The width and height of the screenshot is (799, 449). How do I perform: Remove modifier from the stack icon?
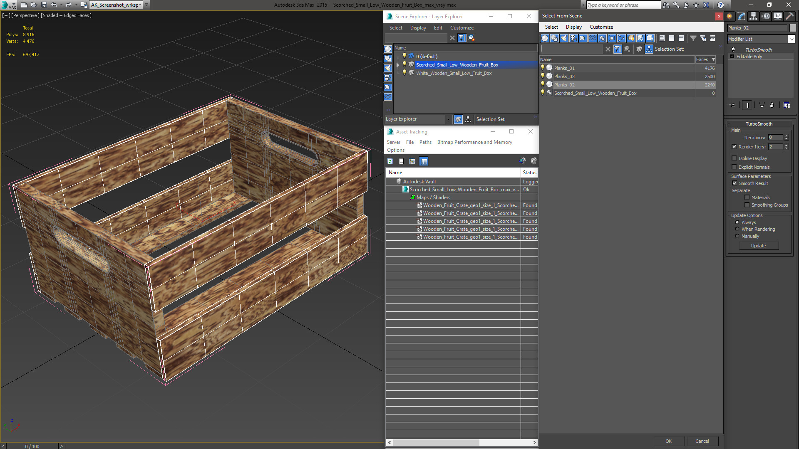[x=772, y=105]
